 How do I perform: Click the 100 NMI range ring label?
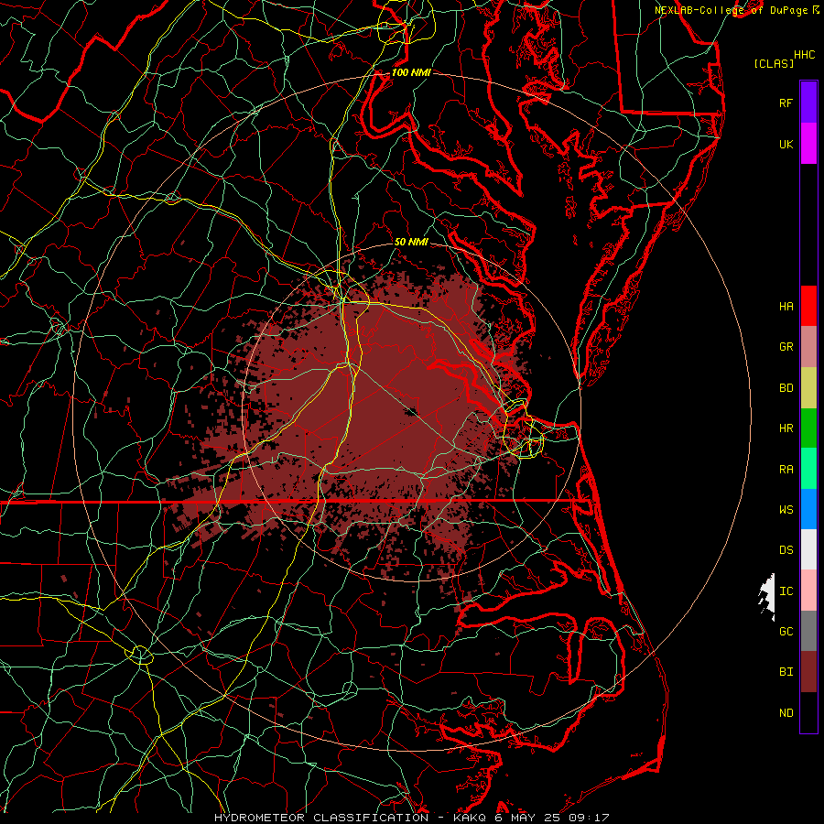pyautogui.click(x=411, y=72)
